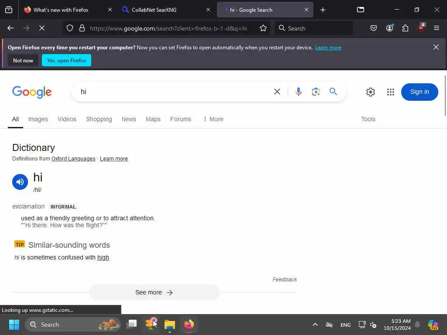Image resolution: width=447 pixels, height=335 pixels.
Task: Select the Shopping search tab
Action: [x=99, y=119]
